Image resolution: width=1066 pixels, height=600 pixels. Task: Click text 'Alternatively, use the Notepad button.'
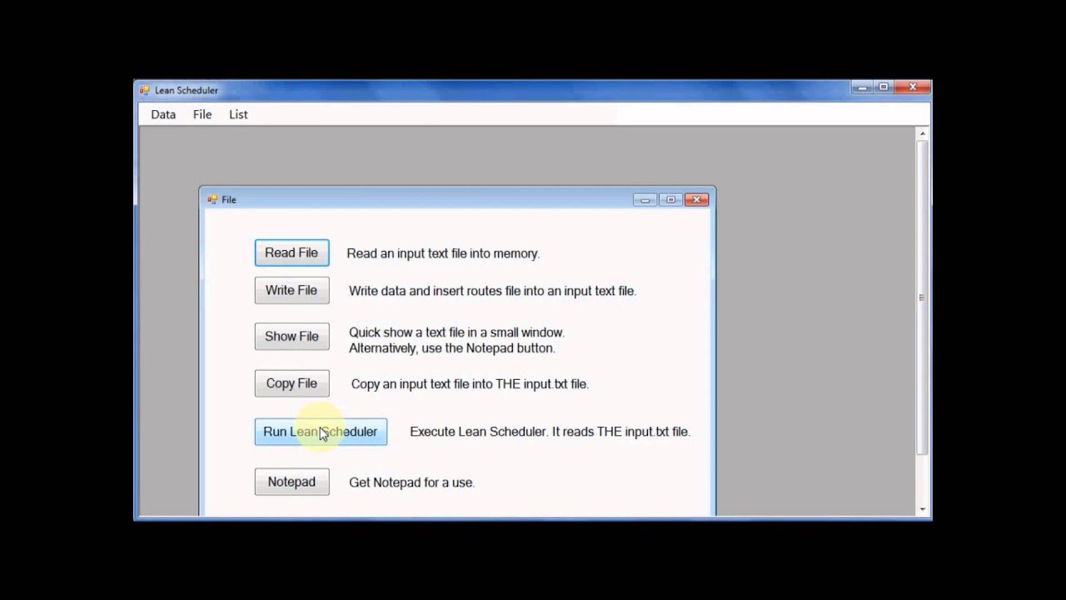pyautogui.click(x=452, y=348)
